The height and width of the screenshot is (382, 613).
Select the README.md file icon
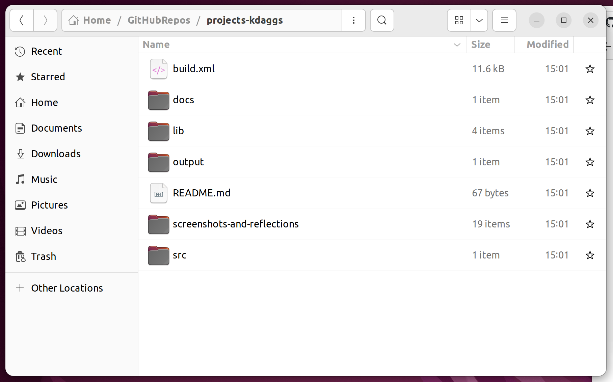pyautogui.click(x=159, y=193)
